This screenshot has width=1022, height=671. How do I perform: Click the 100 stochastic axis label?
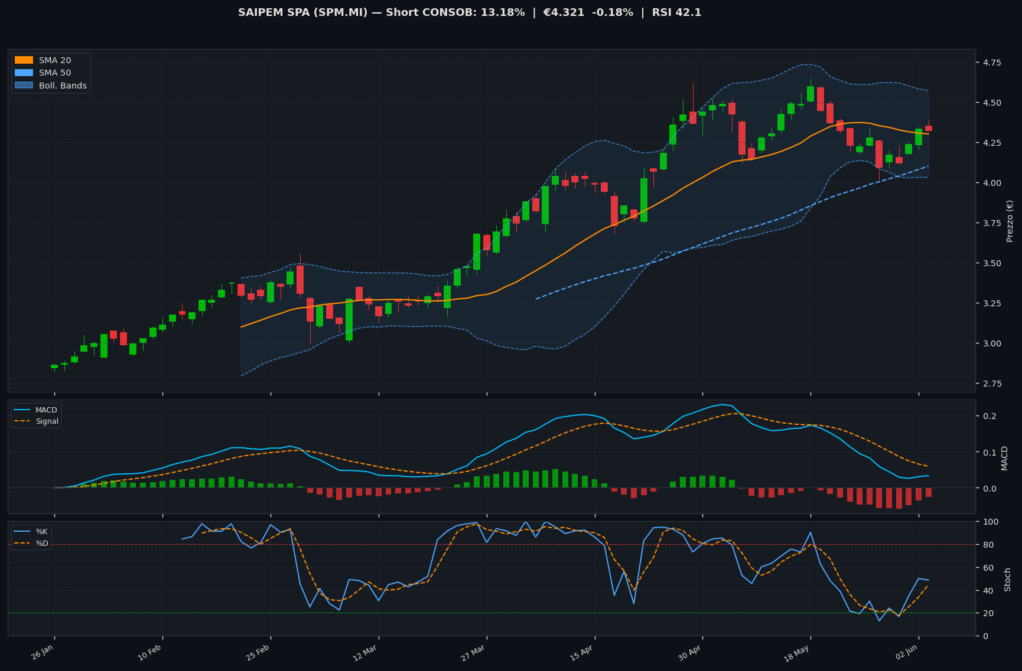tap(990, 522)
